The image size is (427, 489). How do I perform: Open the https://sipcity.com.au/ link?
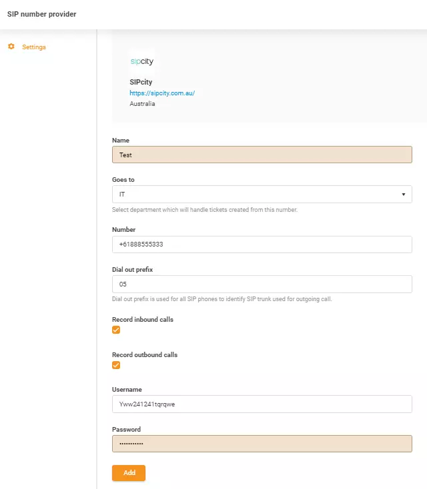click(x=162, y=93)
